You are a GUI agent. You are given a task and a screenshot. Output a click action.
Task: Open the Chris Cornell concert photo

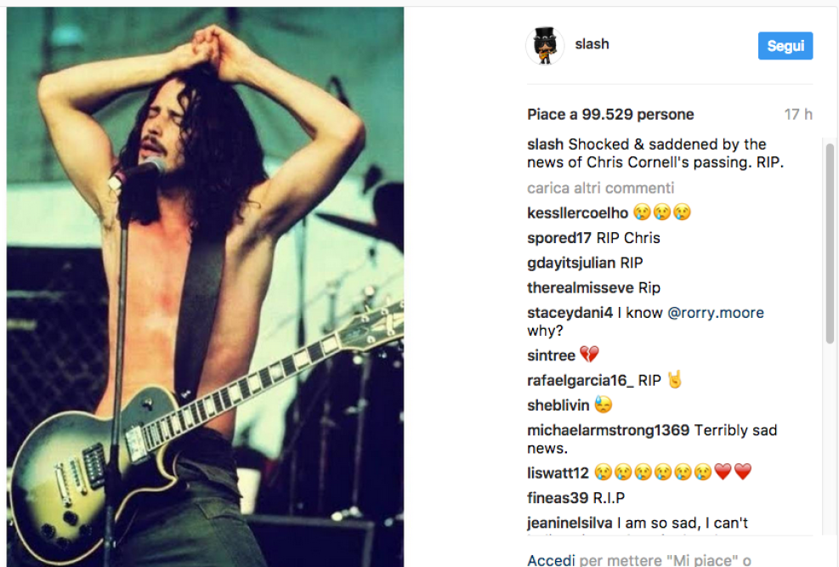click(205, 286)
